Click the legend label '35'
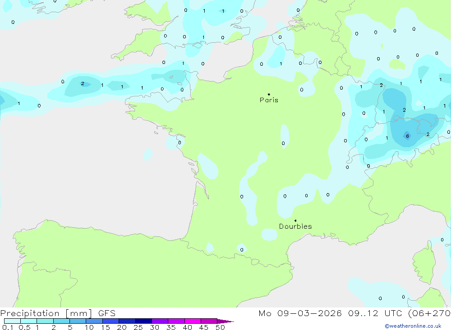Viewport: 451px width, 330px height. coord(171,327)
